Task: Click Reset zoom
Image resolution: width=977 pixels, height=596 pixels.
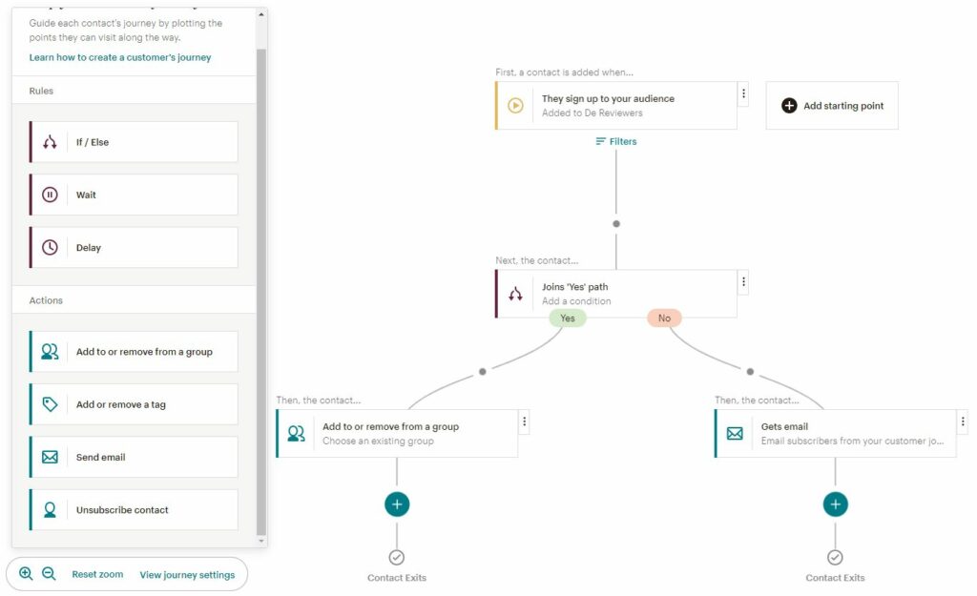Action: (97, 575)
